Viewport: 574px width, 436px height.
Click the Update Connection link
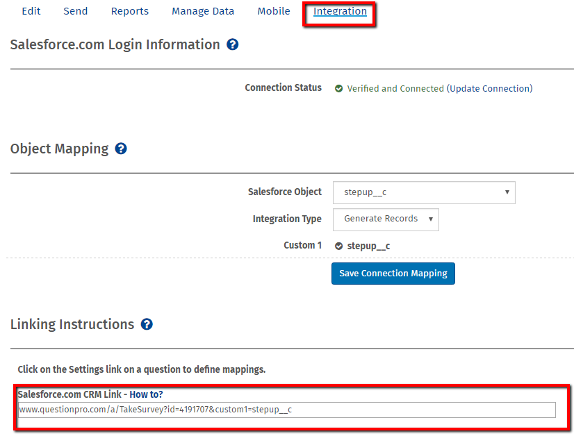490,89
